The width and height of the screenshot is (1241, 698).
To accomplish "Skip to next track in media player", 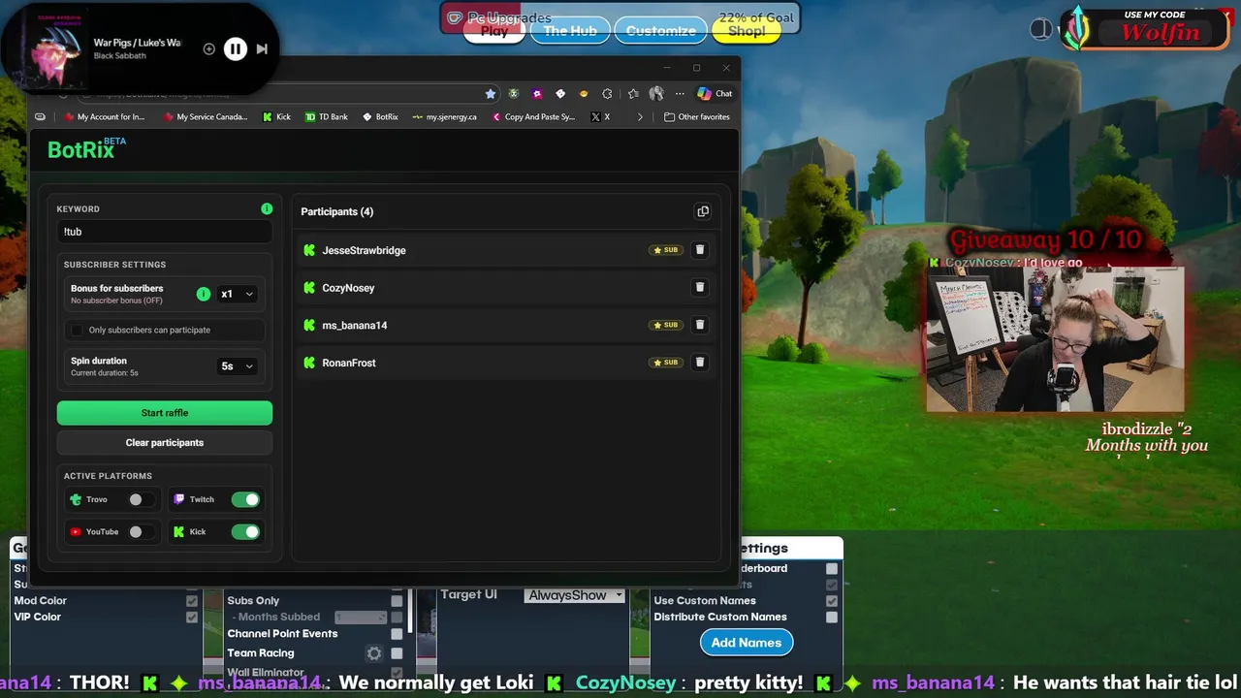I will 262,48.
